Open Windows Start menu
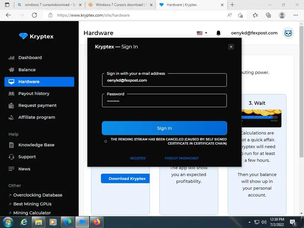This screenshot has height=228, width=304. coord(8,222)
